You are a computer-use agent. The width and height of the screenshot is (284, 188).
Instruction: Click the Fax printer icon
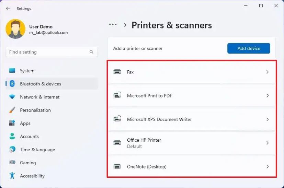click(x=117, y=72)
